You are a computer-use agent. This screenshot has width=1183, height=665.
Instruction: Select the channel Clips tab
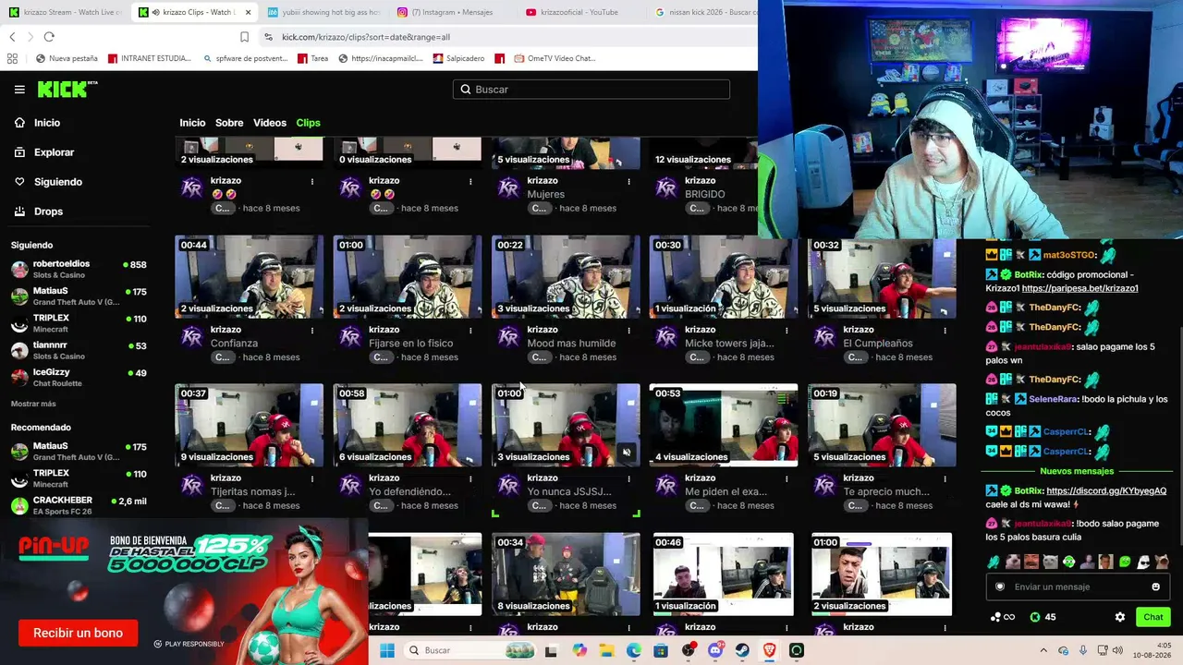tap(308, 123)
